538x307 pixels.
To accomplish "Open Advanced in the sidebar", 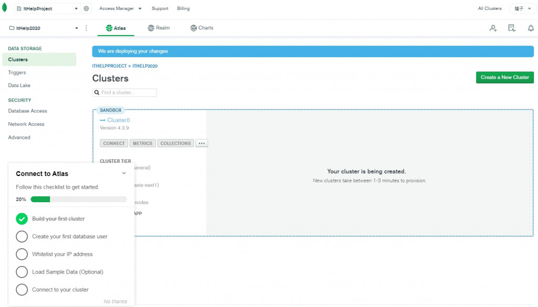I will click(x=19, y=138).
